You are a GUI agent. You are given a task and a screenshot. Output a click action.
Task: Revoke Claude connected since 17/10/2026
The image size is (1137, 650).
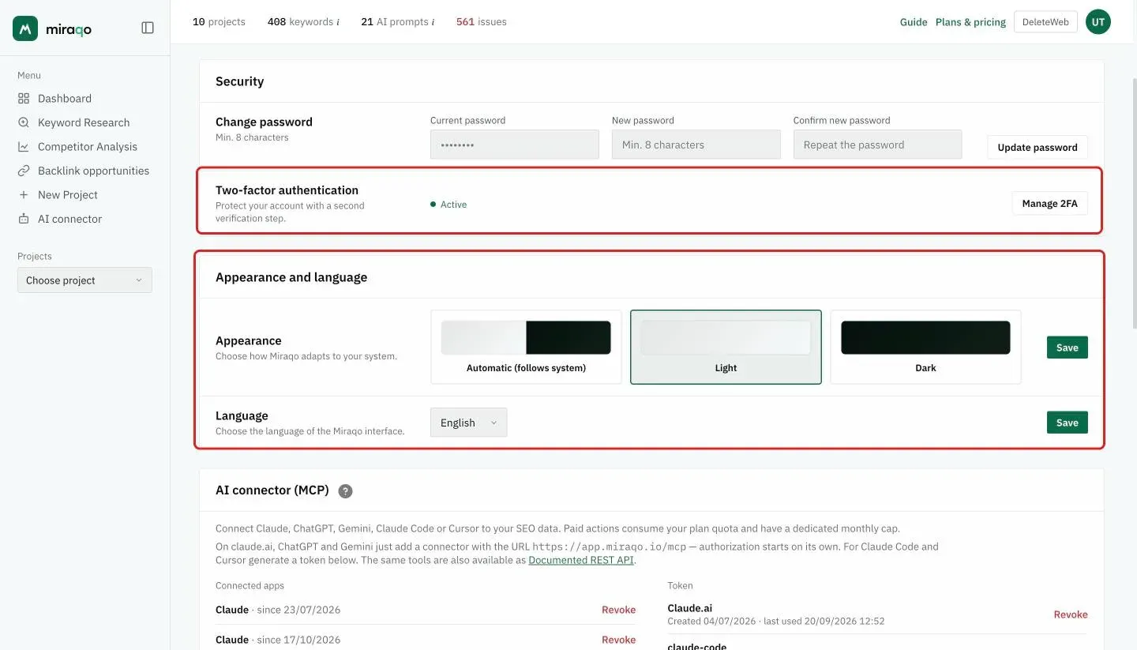coord(618,640)
